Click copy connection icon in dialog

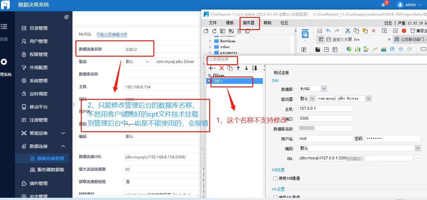coord(230,68)
